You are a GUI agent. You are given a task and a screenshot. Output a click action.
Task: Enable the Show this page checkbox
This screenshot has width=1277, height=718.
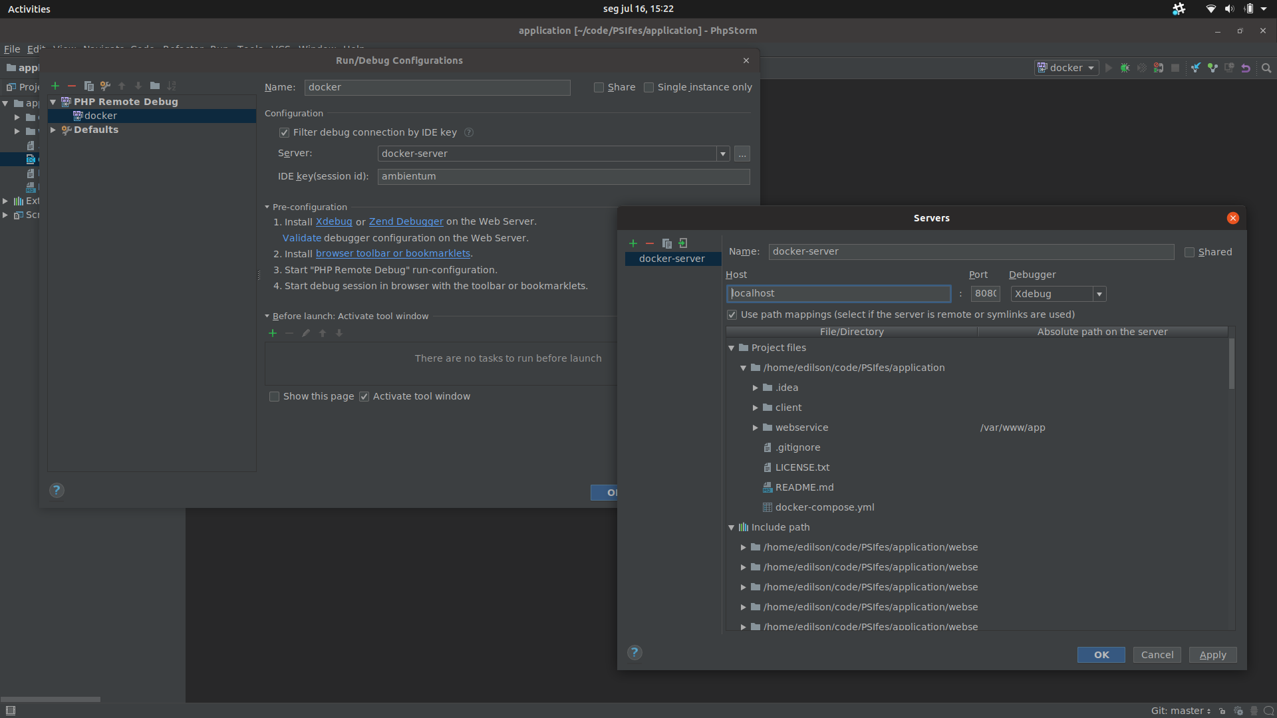[x=274, y=397]
